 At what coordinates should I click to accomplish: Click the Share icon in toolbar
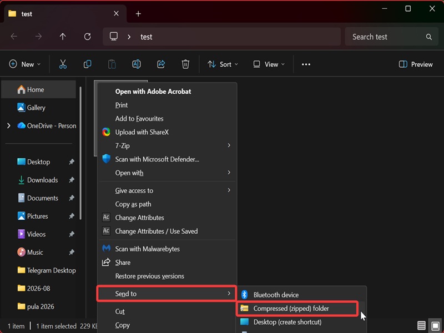pyautogui.click(x=161, y=64)
